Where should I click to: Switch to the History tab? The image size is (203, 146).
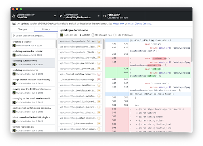(x=46, y=29)
